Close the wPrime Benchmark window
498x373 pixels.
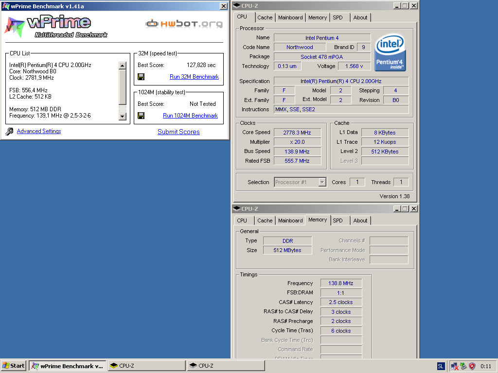224,6
